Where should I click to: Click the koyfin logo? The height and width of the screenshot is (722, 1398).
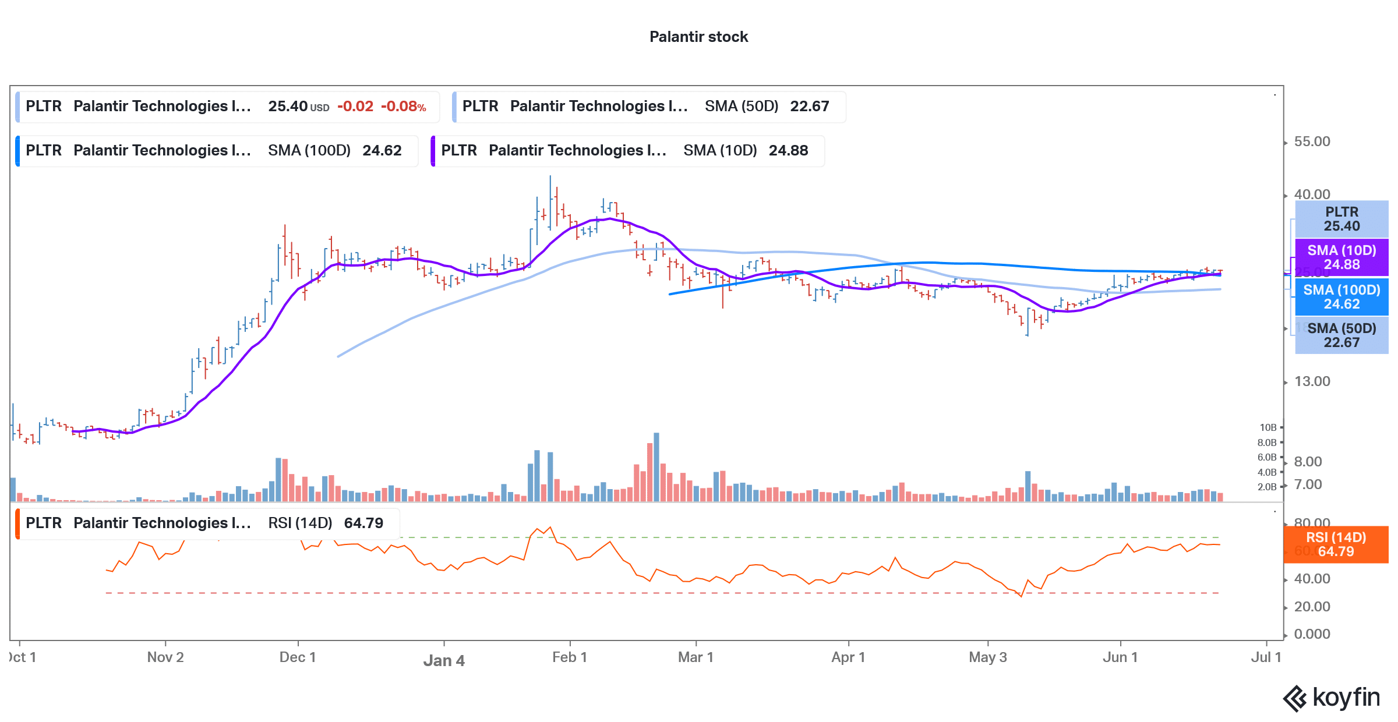pos(1331,698)
